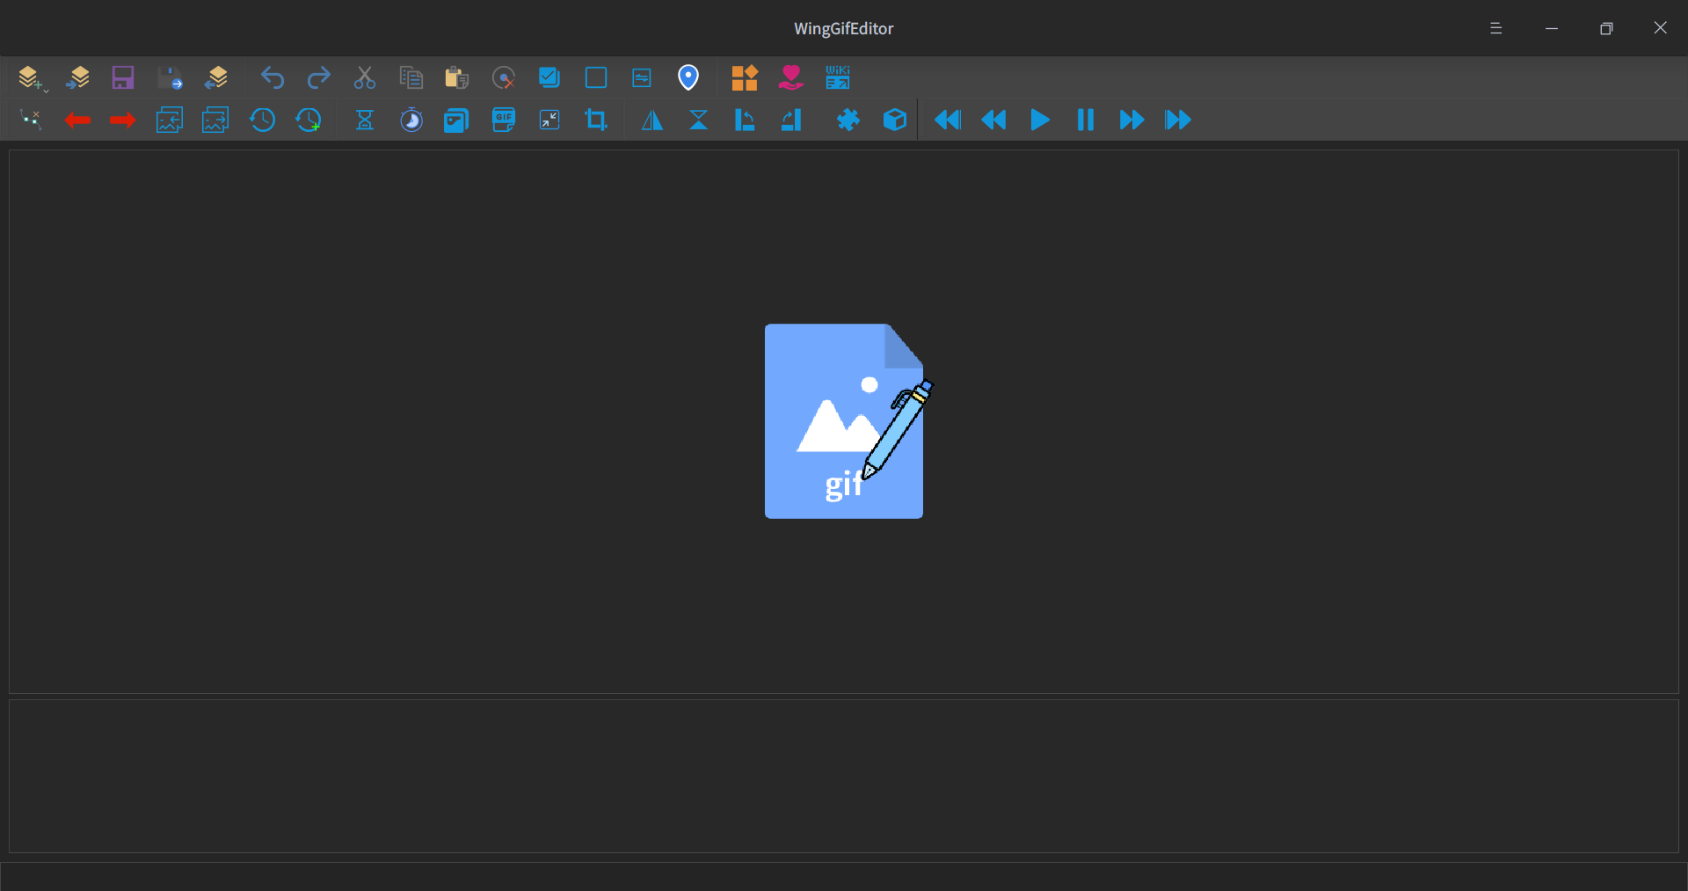Redo the last undone action
Screen dimensions: 1688x891
(x=318, y=78)
